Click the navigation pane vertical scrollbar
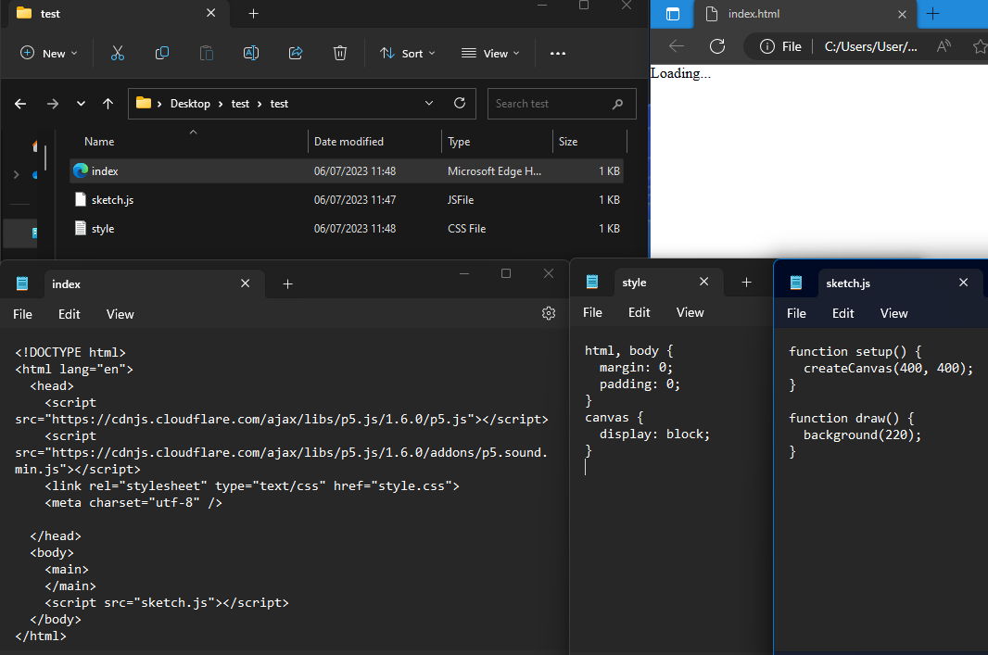Screen dimensions: 988x655 [45, 158]
